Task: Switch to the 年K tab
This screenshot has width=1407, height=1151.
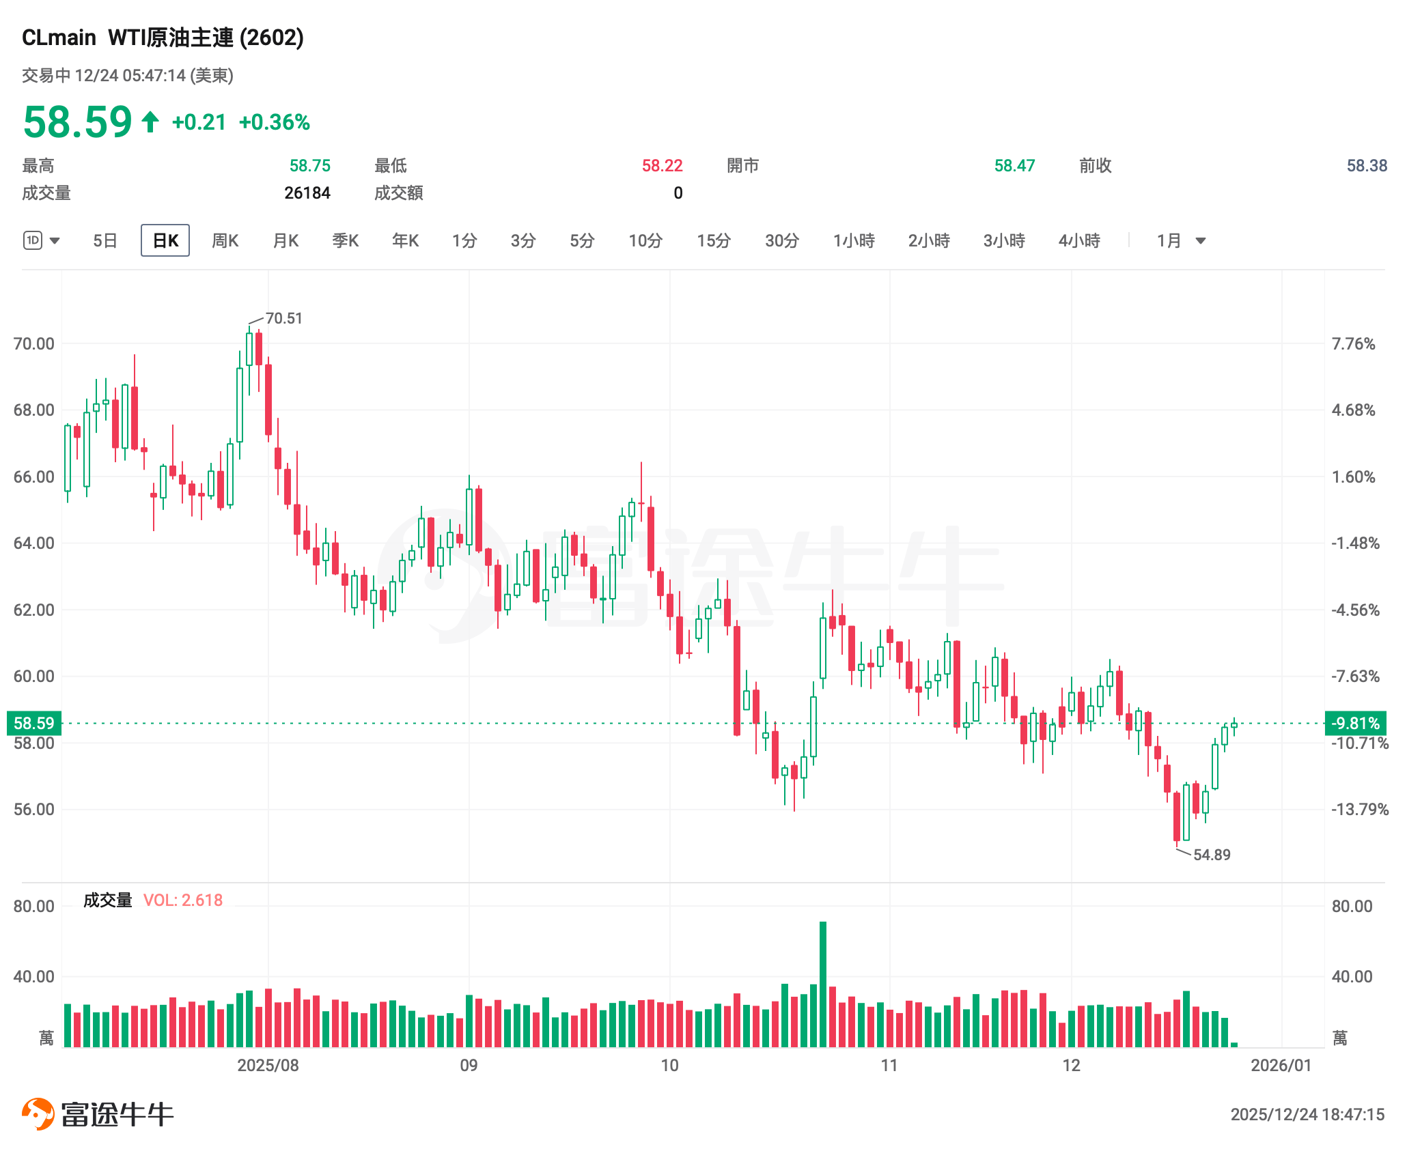Action: (405, 240)
